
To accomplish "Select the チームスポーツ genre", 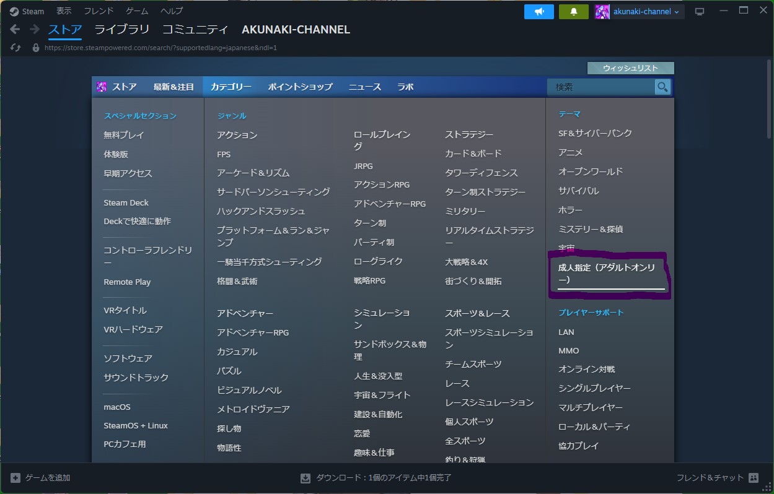I will pos(473,364).
